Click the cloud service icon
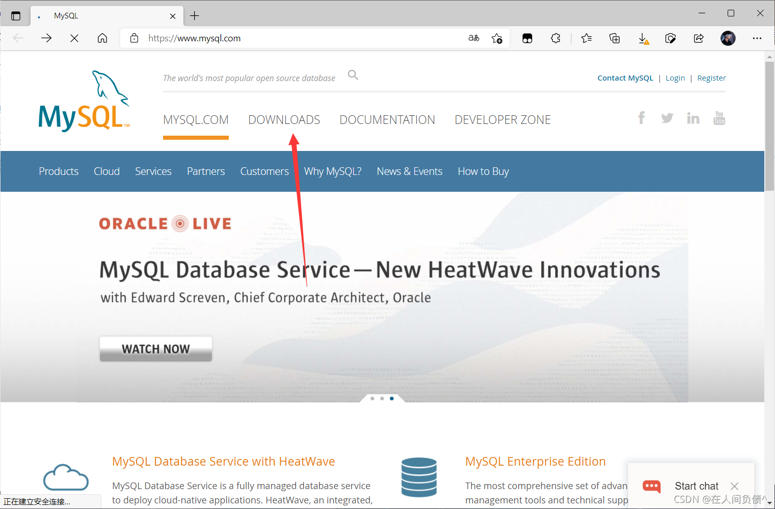Viewport: 775px width, 509px height. point(66,477)
